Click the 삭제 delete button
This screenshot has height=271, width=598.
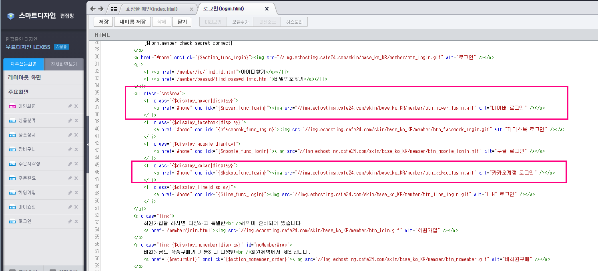[162, 22]
